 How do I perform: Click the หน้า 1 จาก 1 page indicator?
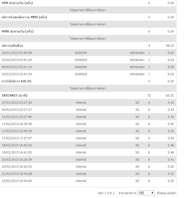click(x=106, y=193)
